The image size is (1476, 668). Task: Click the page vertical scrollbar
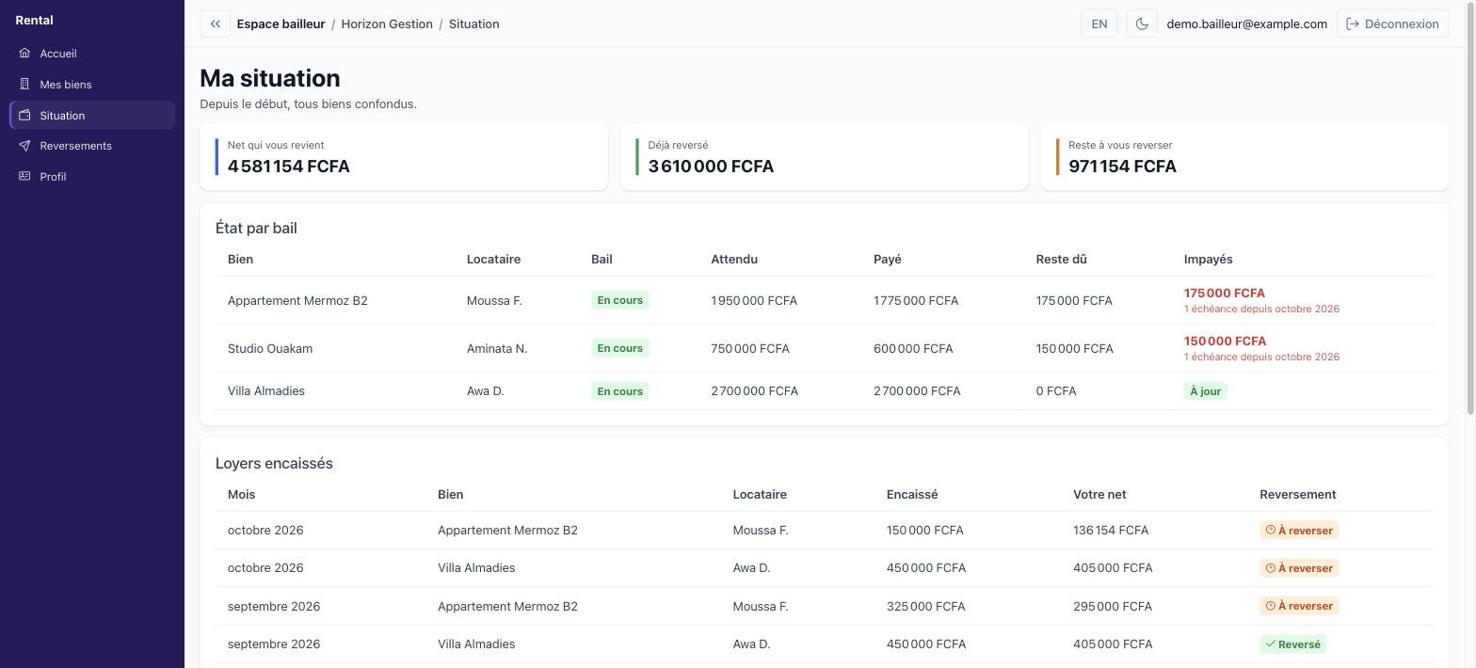coord(1470,207)
